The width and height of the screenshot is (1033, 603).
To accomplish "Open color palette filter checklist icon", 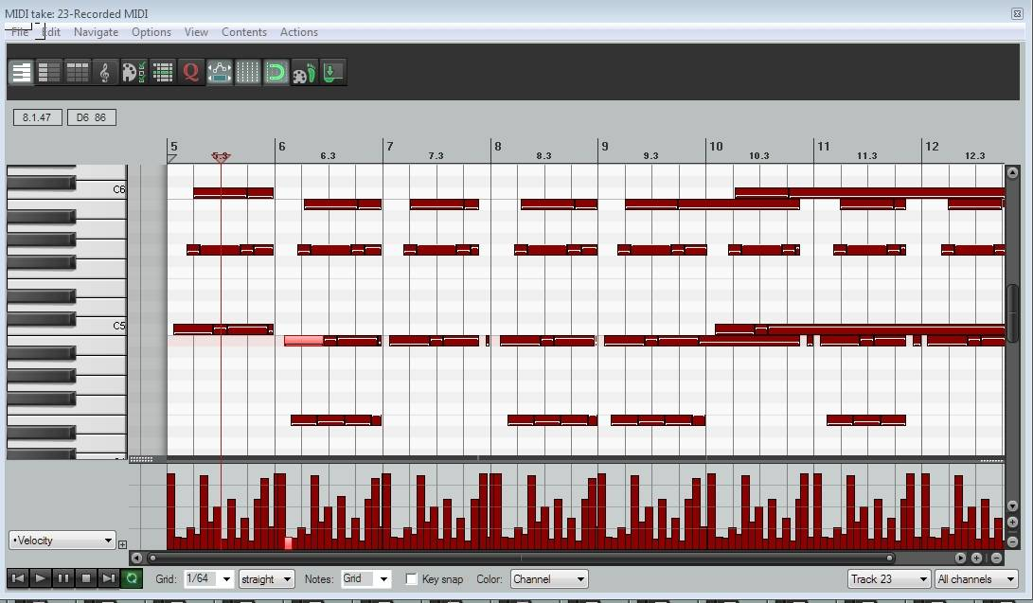I will click(x=134, y=72).
